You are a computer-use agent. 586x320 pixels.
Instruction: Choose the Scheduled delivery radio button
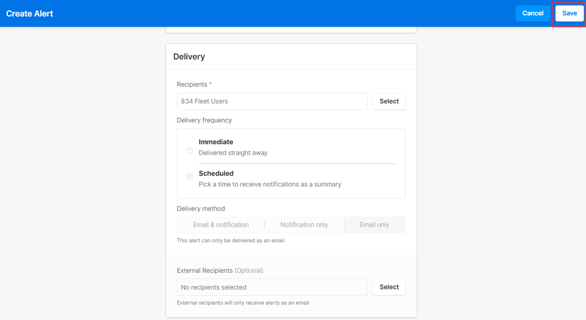[190, 177]
